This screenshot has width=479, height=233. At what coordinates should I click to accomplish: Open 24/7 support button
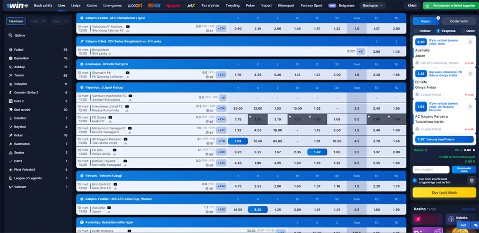pos(464,226)
